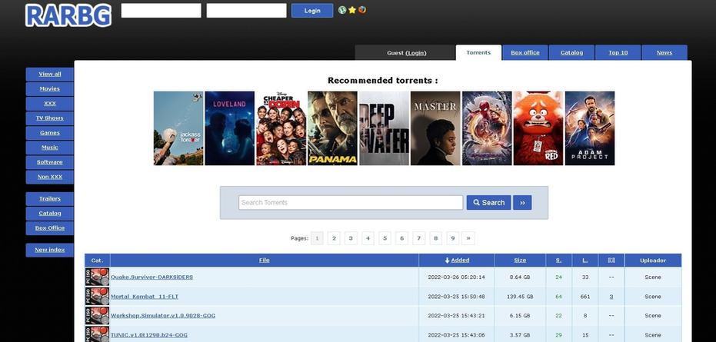Go to page 5
716x342 pixels.
(x=385, y=238)
